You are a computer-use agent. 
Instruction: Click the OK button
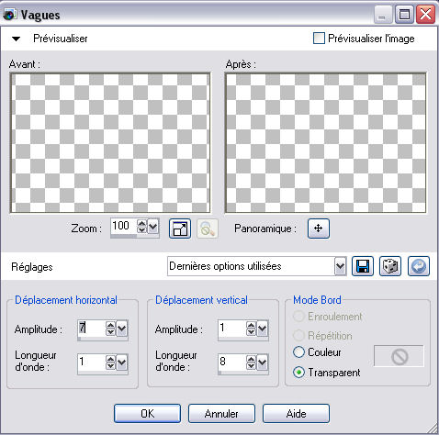(x=147, y=414)
